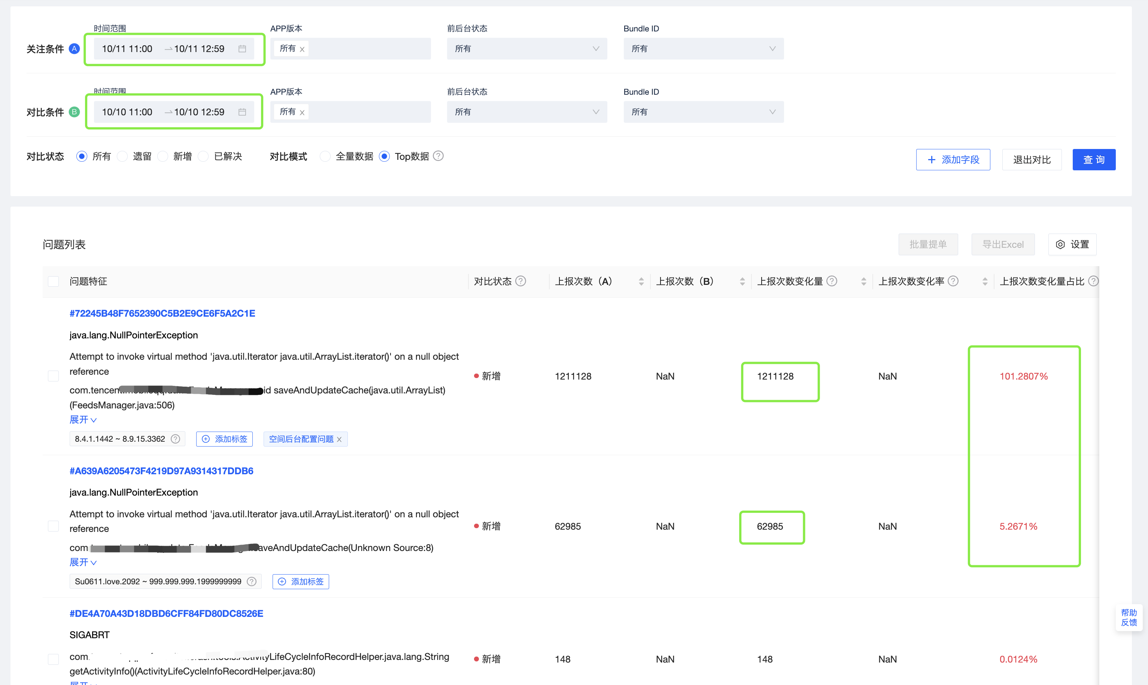Check the row for issue #DE4A70A43D18DBD6CFF84FD80DC8526E
This screenshot has width=1148, height=685.
(x=54, y=659)
